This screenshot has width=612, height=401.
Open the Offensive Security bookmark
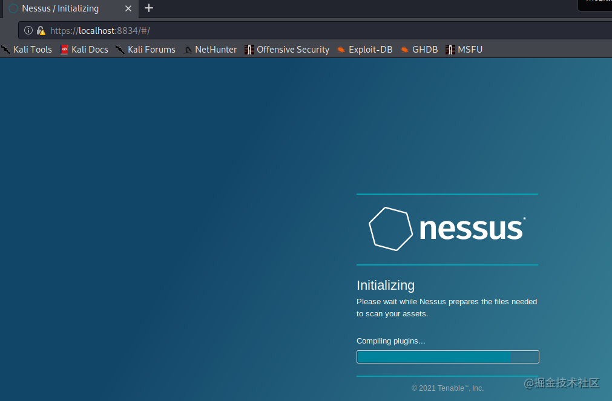click(287, 50)
